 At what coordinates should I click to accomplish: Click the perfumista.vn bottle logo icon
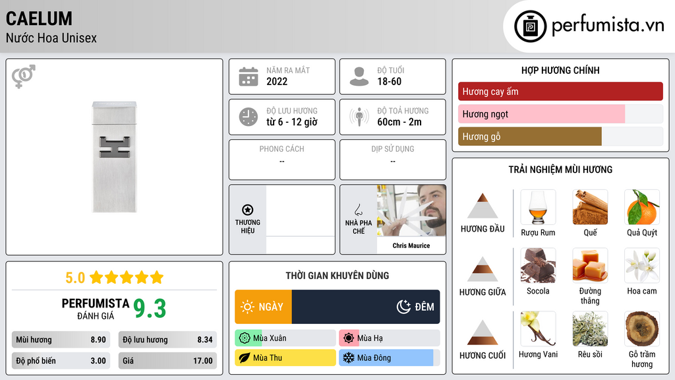click(530, 26)
